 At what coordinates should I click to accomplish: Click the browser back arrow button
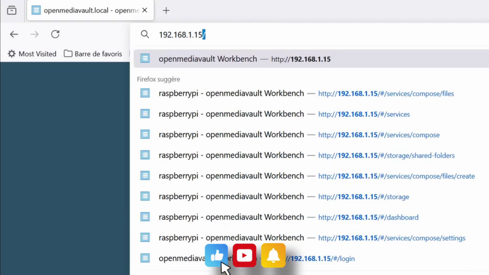(14, 34)
